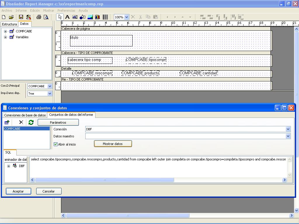Image resolution: width=299 pixels, height=224 pixels.
Task: Uncheck the 'Abrir al inicio' checkbox
Action: [x=56, y=144]
